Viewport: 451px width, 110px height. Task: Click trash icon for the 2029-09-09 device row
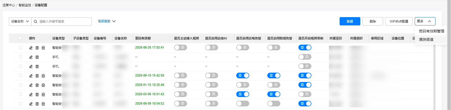(37, 104)
